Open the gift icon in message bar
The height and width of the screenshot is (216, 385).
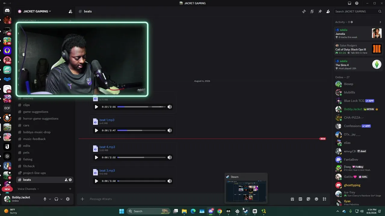pos(292,199)
